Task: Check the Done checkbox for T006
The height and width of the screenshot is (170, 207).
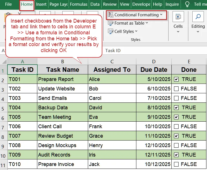Action: pyautogui.click(x=176, y=126)
